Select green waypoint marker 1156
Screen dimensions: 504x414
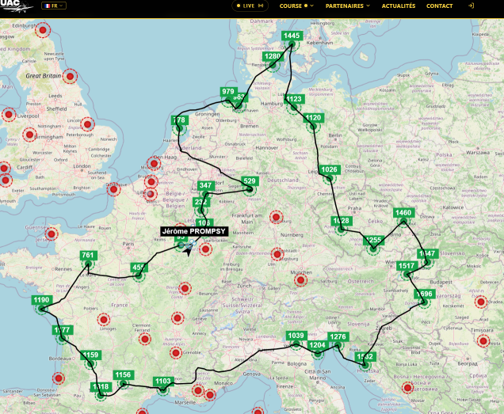[123, 374]
